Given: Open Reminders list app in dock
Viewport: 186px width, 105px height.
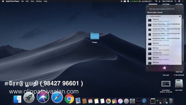Looking at the screenshot, I should pyautogui.click(x=102, y=101).
